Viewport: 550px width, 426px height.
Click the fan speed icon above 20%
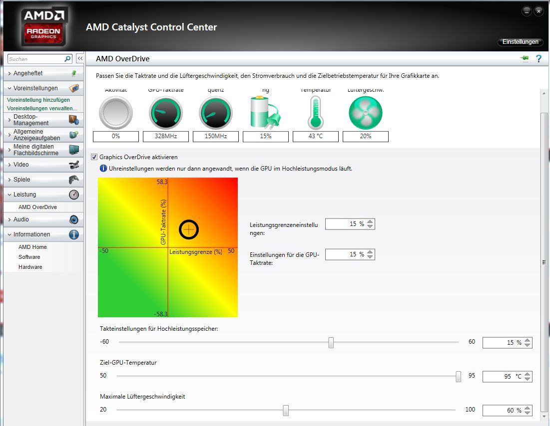click(x=366, y=113)
